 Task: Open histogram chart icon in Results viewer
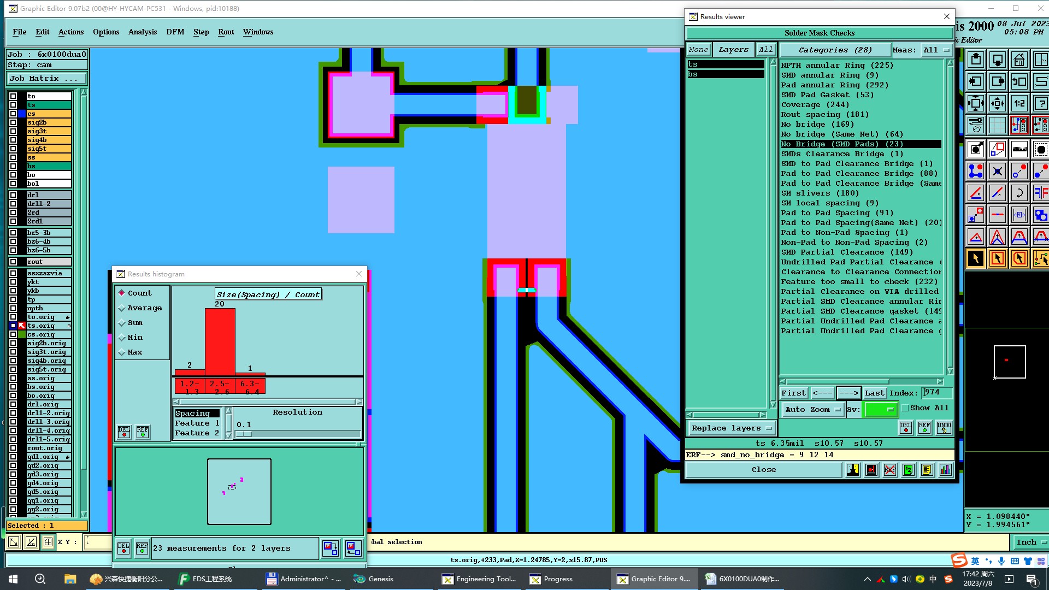pyautogui.click(x=945, y=470)
